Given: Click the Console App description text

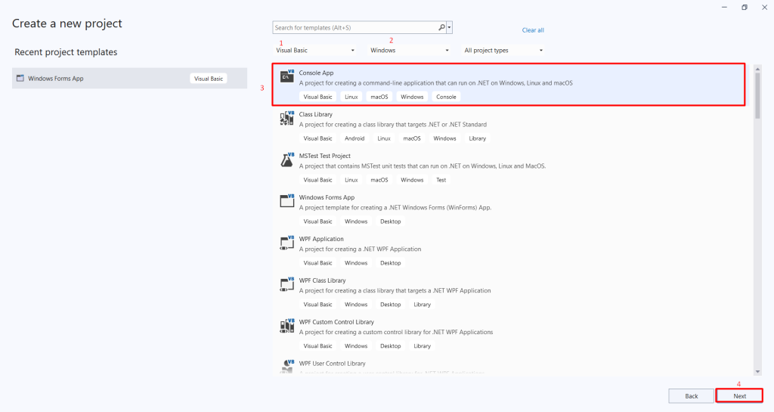Looking at the screenshot, I should click(x=435, y=83).
